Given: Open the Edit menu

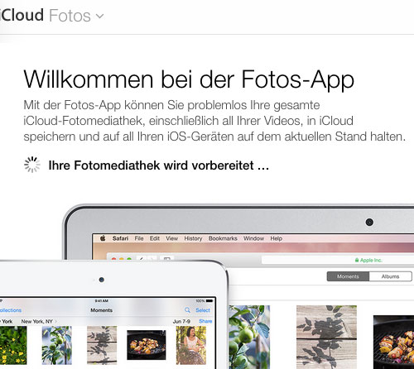Looking at the screenshot, I should (155, 238).
